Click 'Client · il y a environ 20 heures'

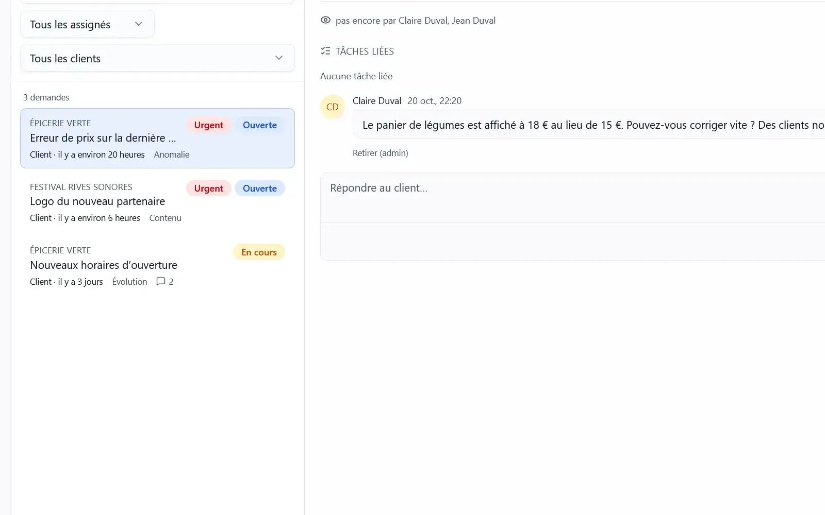click(87, 154)
